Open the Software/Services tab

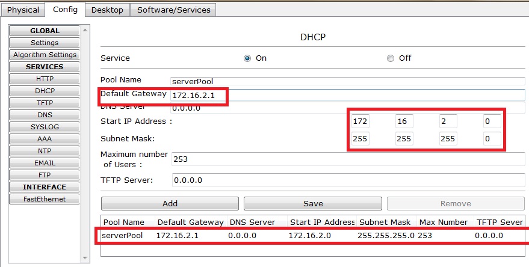pos(173,10)
